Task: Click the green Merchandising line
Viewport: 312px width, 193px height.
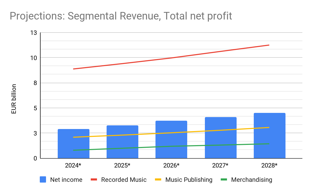Action: pyautogui.click(x=171, y=146)
